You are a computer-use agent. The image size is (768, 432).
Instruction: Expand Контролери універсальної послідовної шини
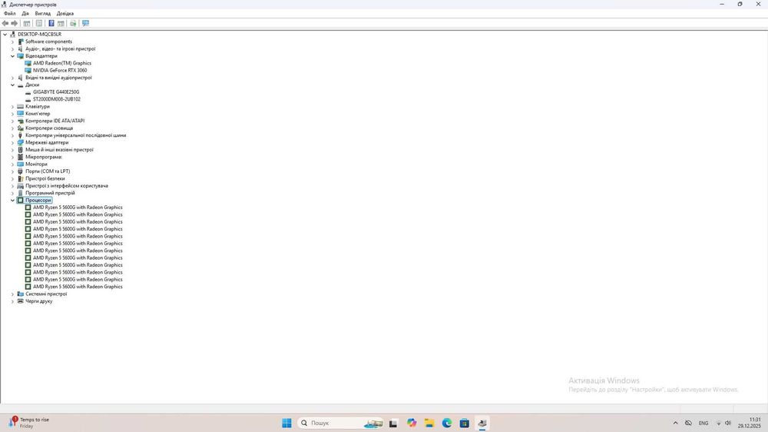tap(13, 135)
